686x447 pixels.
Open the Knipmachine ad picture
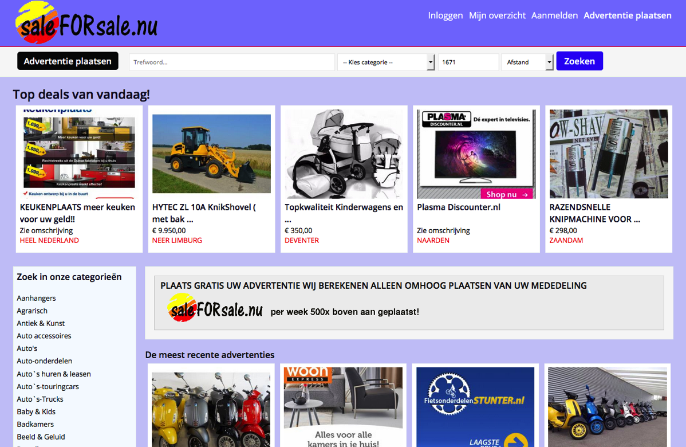tap(609, 154)
